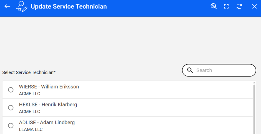The image size is (261, 134).
Task: Select the William Eriksson radio button
Action: [x=11, y=90]
